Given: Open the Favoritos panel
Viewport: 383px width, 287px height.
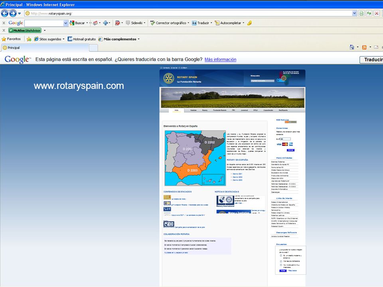Looking at the screenshot, I should [x=11, y=39].
